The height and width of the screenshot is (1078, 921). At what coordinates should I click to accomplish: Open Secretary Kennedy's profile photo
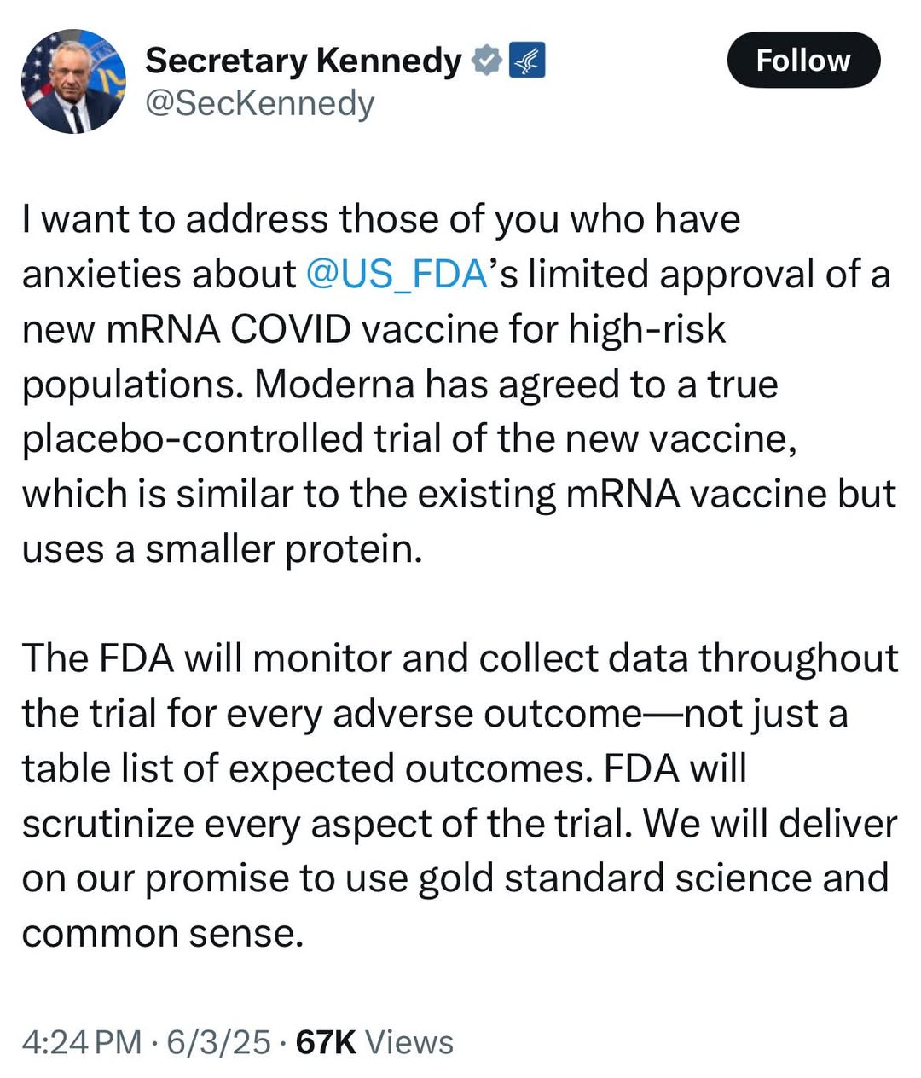[x=73, y=82]
